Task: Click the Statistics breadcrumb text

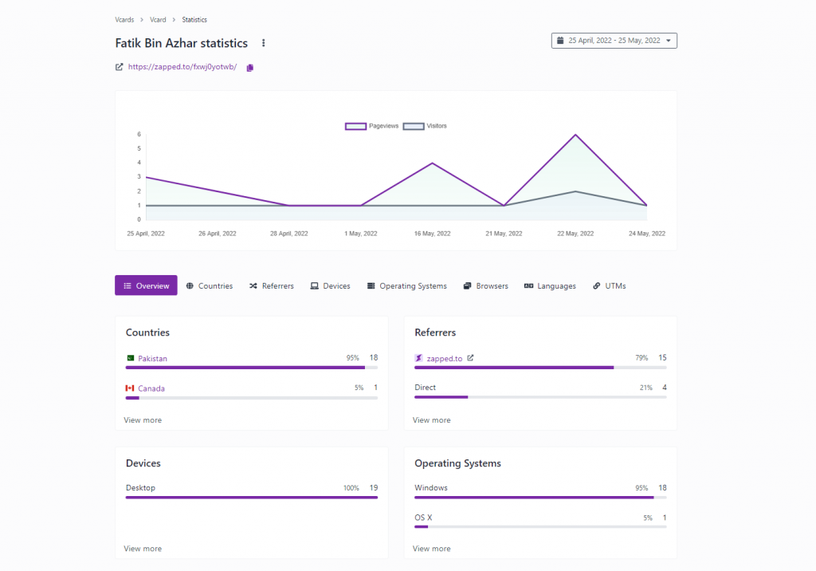Action: (194, 20)
